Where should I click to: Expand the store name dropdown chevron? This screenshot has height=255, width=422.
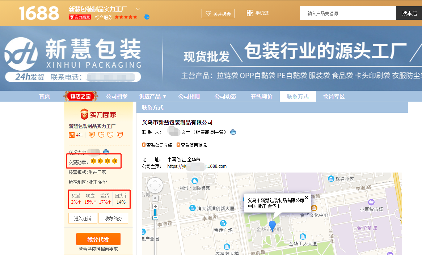[138, 9]
